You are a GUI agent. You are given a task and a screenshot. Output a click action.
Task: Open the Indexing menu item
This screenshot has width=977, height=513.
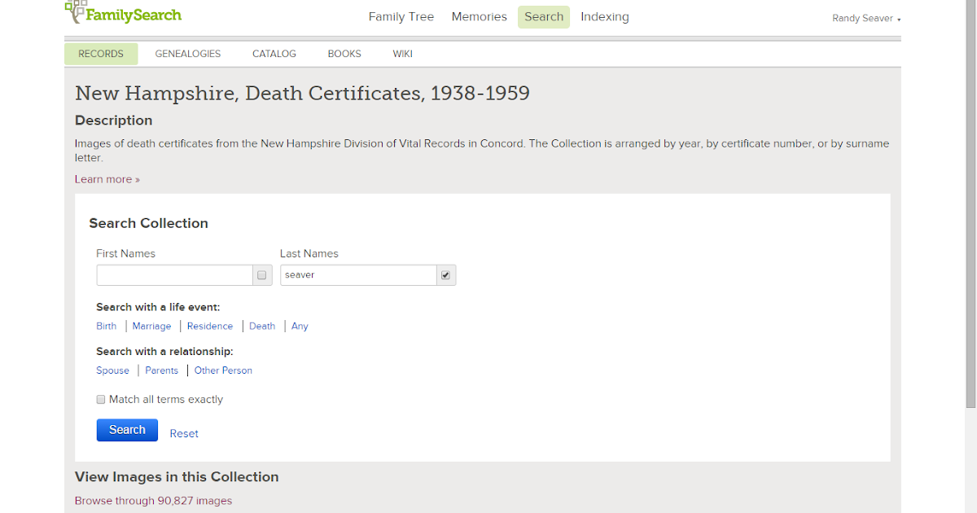pyautogui.click(x=604, y=17)
